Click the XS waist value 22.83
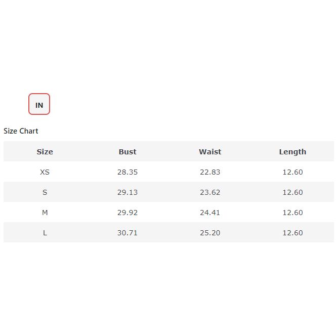 [x=210, y=172]
